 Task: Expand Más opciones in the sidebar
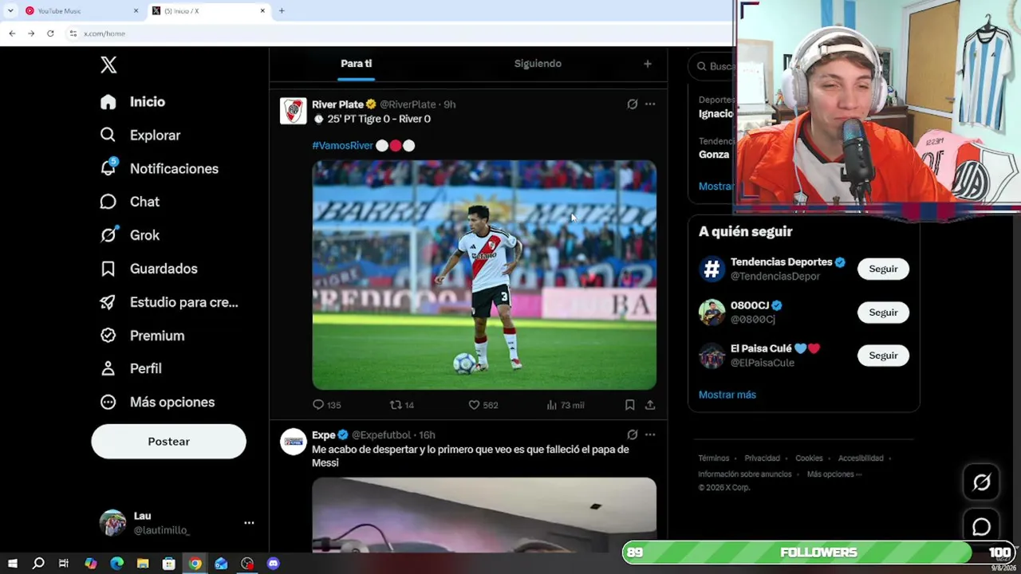point(157,403)
